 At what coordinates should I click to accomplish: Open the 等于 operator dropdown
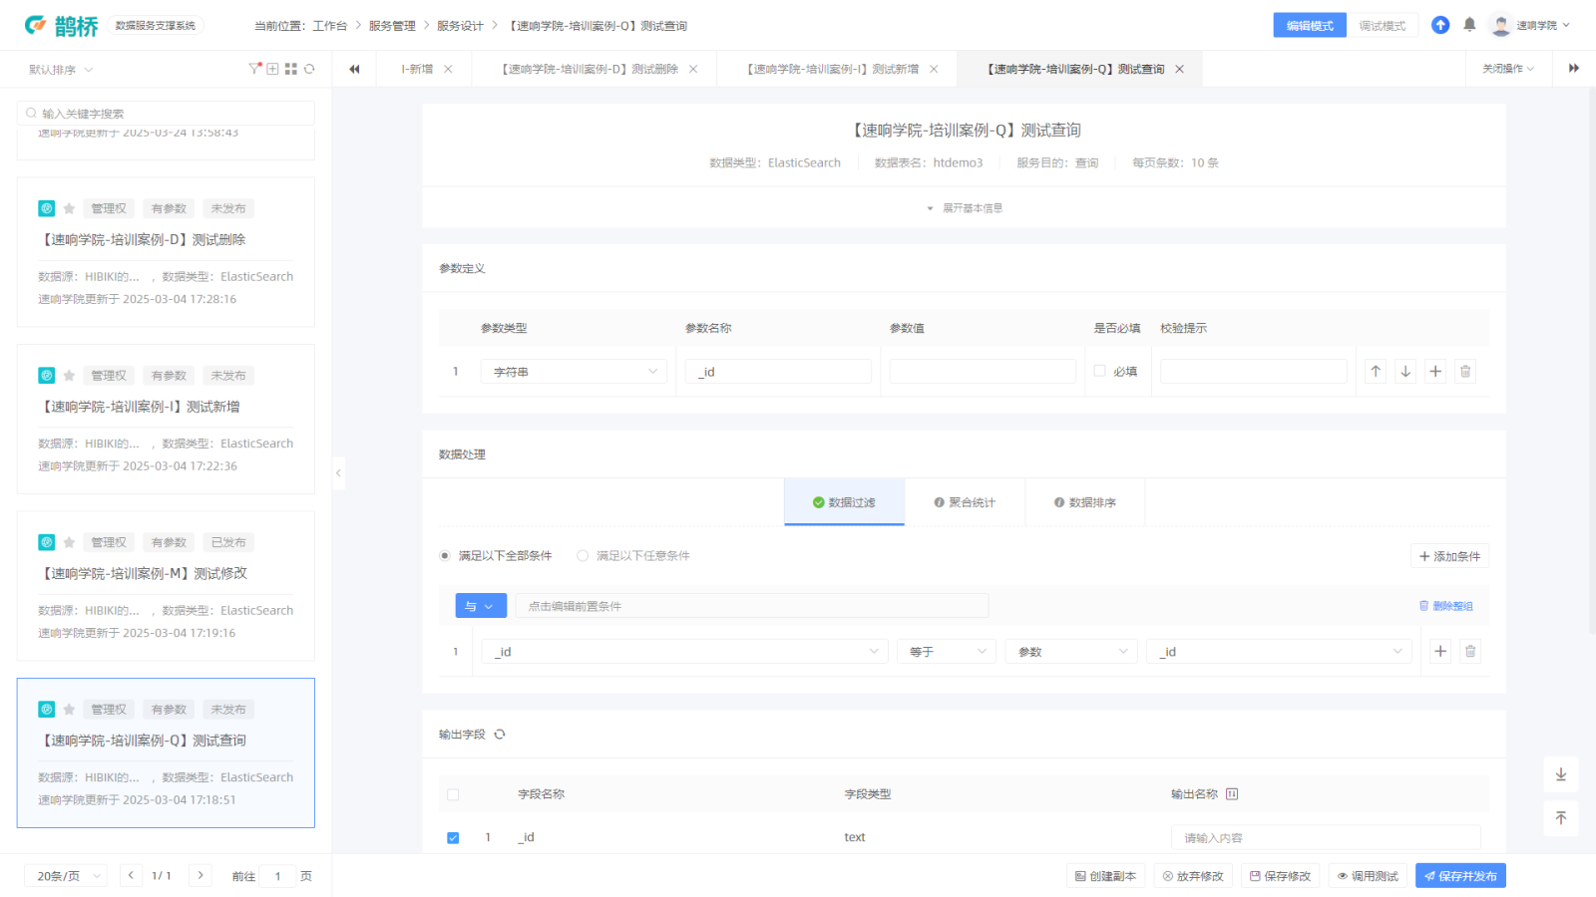[946, 652]
